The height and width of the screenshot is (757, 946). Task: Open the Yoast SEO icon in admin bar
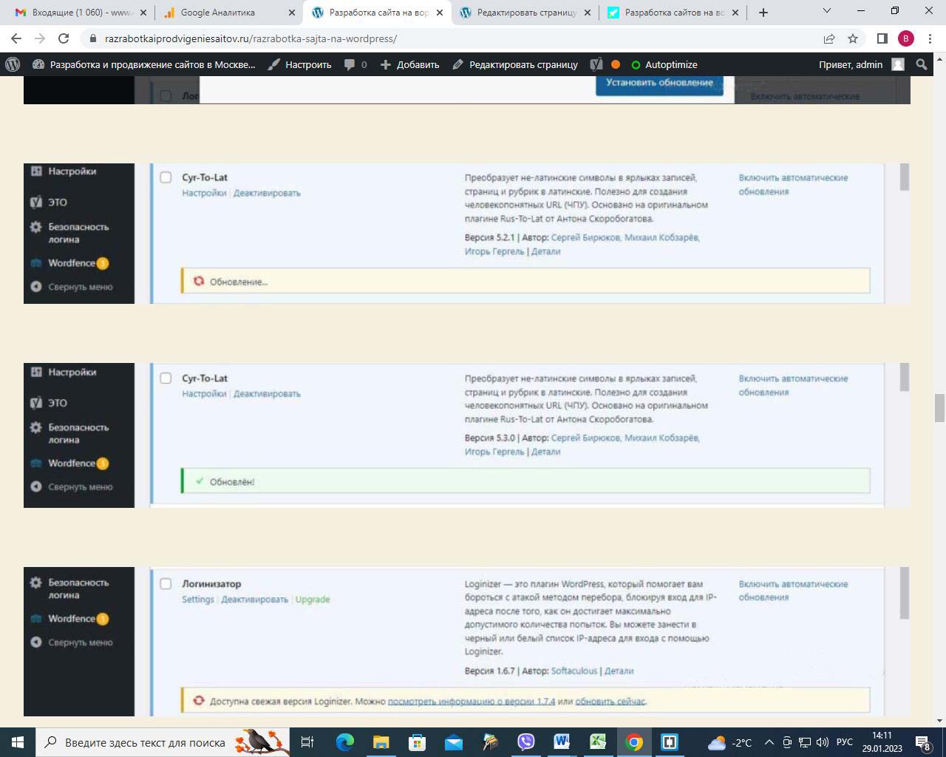point(596,64)
